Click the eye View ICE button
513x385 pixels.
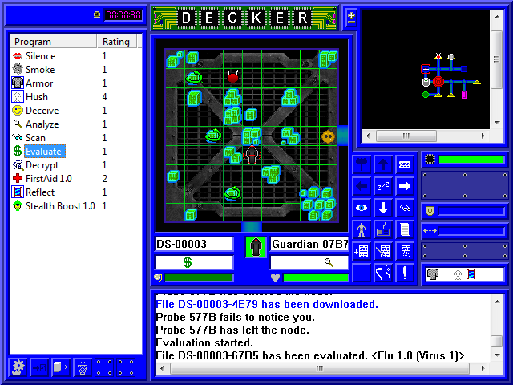[x=362, y=208]
